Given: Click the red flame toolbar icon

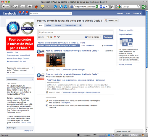Looking at the screenshot, I should coord(36,7).
